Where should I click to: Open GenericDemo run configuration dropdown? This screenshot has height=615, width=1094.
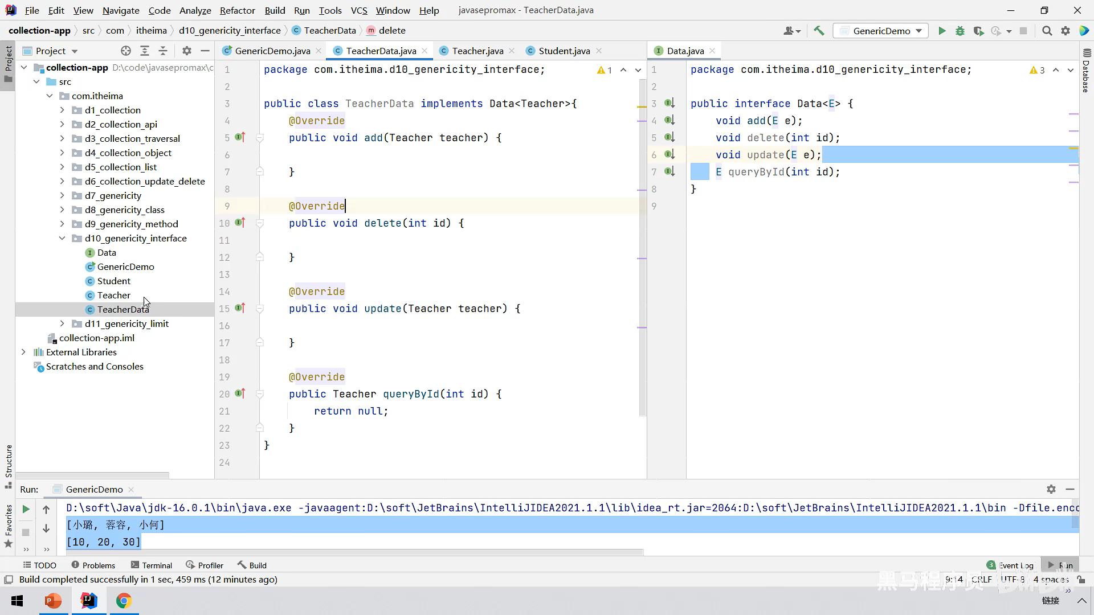click(881, 31)
